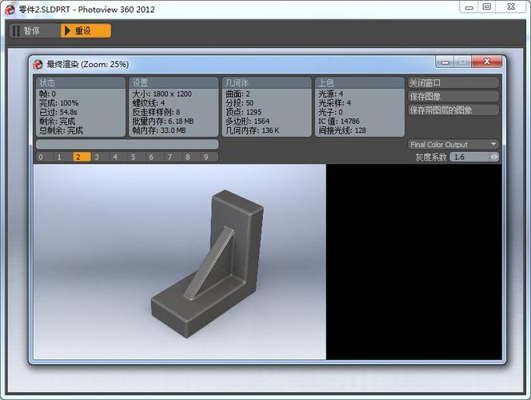This screenshot has width=531, height=400.
Task: Minimize the 最终渲染 render window
Action: point(445,62)
